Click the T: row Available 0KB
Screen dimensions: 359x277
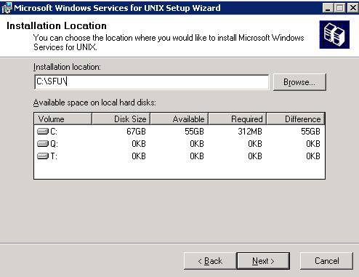[x=197, y=156]
